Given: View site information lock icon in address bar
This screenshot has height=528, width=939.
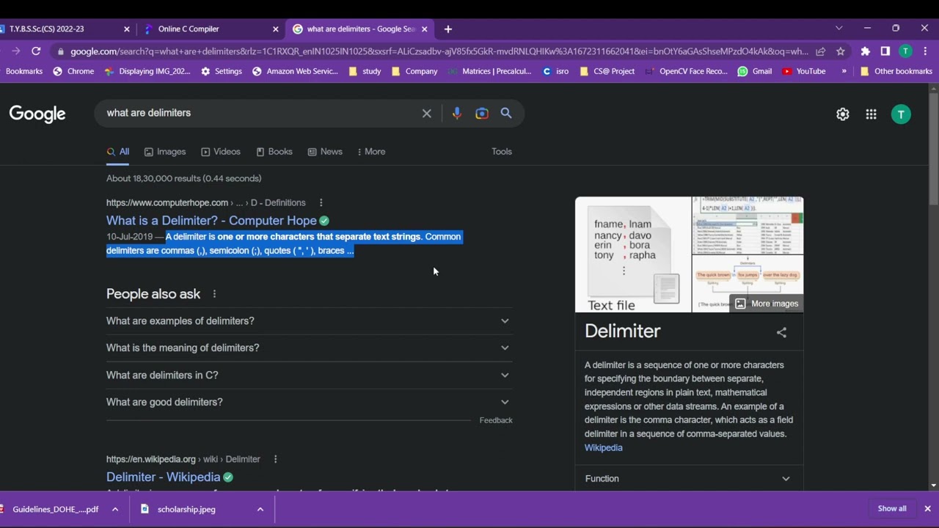Looking at the screenshot, I should point(60,51).
